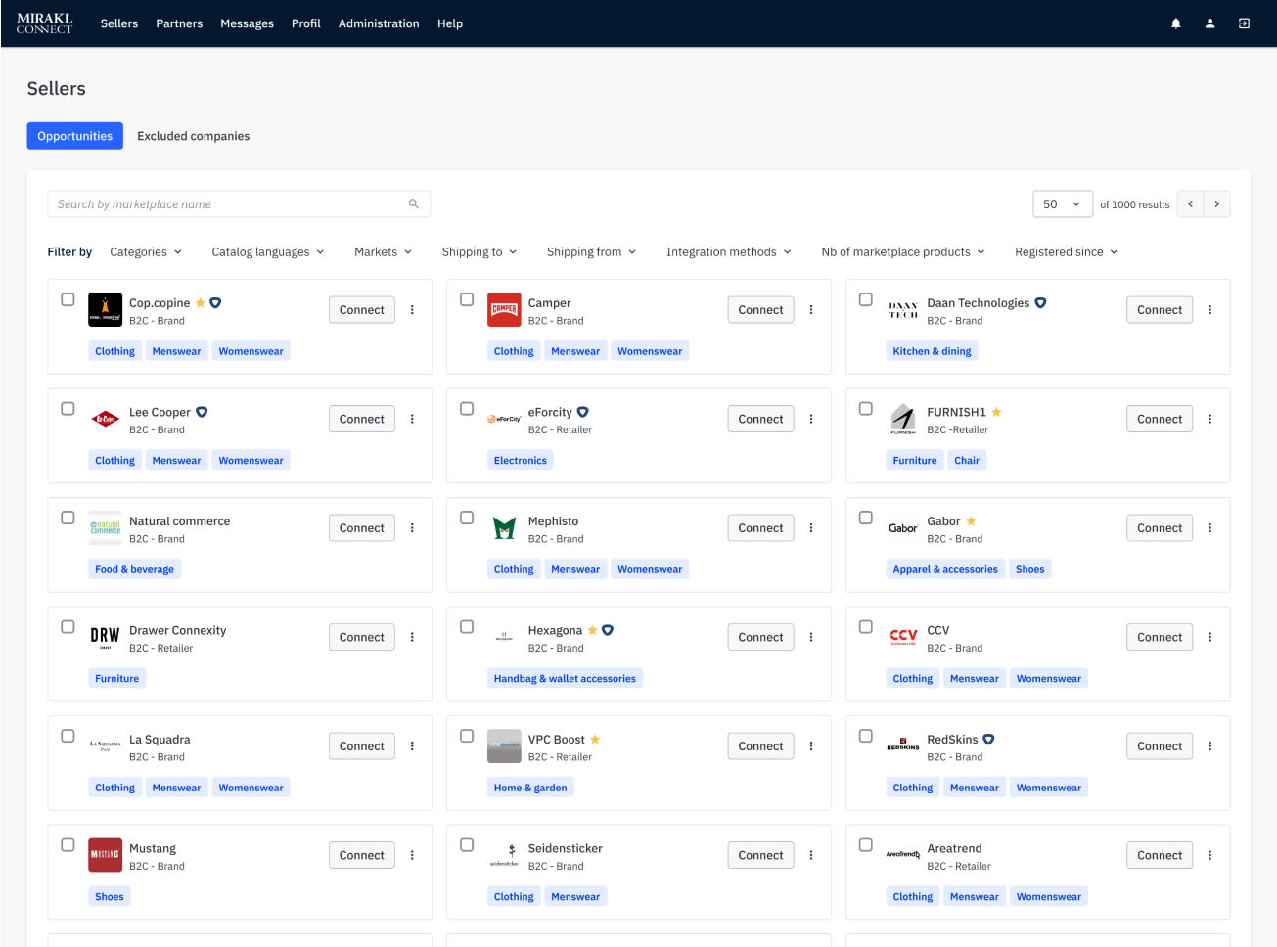Check the Natural commerce checkbox

point(68,518)
